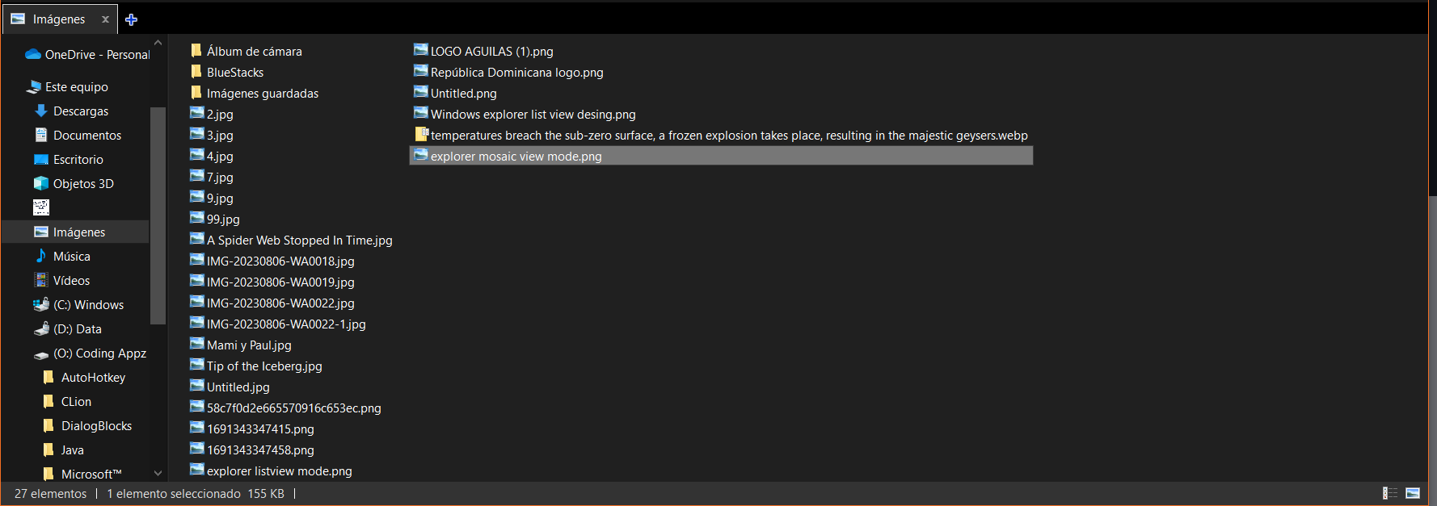Image resolution: width=1437 pixels, height=506 pixels.
Task: Click the (C:) Windows drive icon
Action: click(41, 304)
